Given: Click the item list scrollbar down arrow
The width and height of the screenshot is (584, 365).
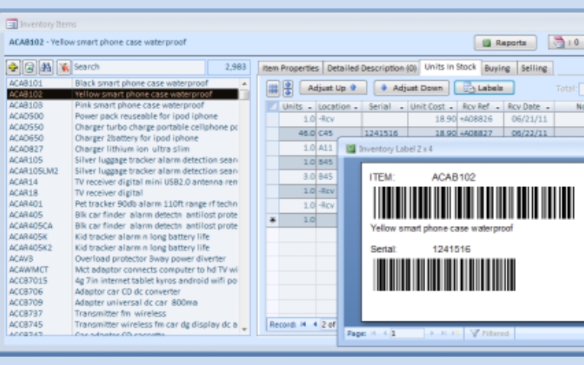Looking at the screenshot, I should (244, 329).
